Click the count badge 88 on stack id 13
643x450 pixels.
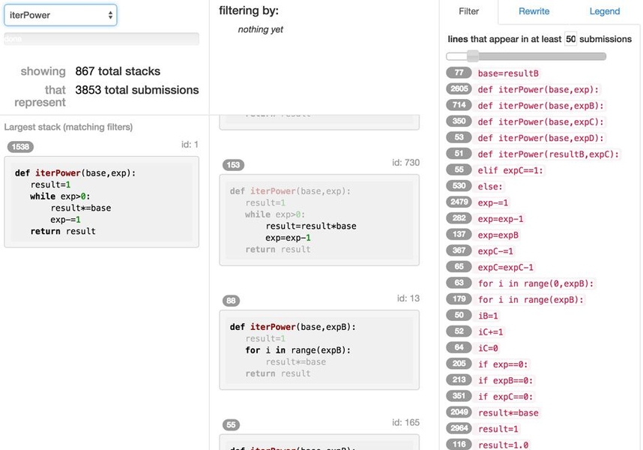coord(230,299)
